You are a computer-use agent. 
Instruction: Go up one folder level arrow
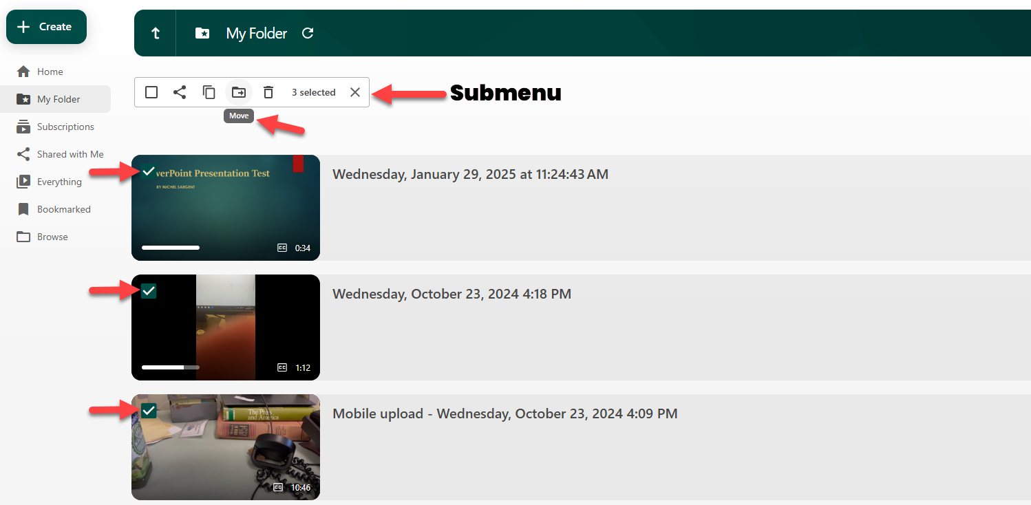(x=156, y=33)
